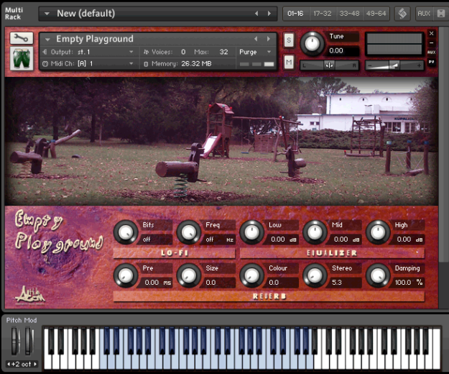Click the Bits knob in Lo-Fi section
449x374 pixels.
(x=126, y=232)
